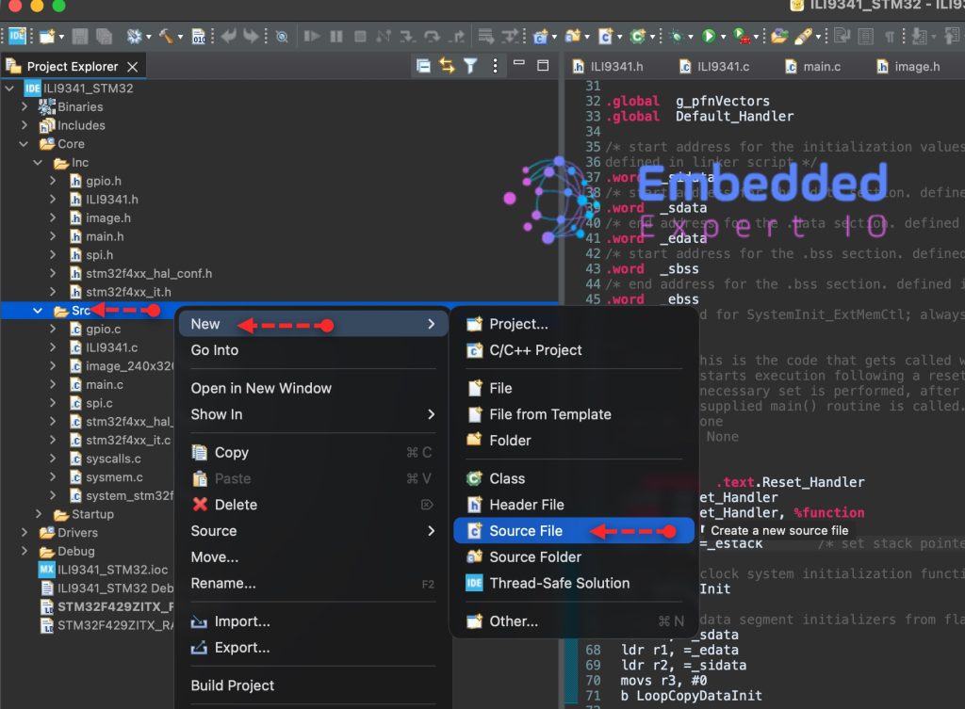Expand the Startup folder
Image resolution: width=965 pixels, height=709 pixels.
tap(39, 514)
